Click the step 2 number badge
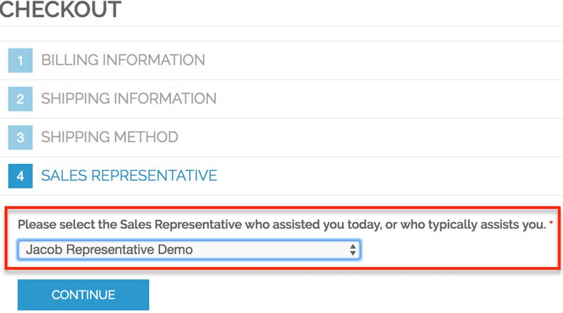 click(20, 99)
